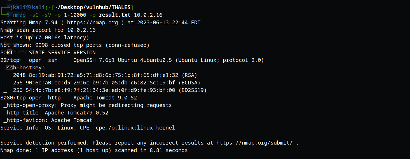
Task: Click the Apache Tomcat 9.0.52 version text
Action: click(105, 98)
